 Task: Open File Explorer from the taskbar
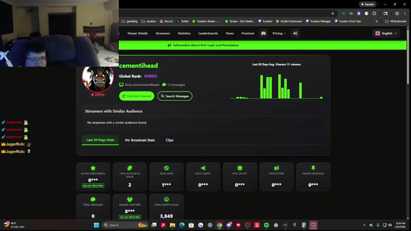click(172, 225)
